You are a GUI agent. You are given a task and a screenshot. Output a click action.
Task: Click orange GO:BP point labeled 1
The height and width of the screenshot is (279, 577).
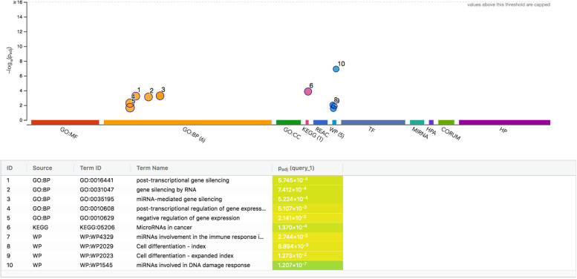point(135,96)
